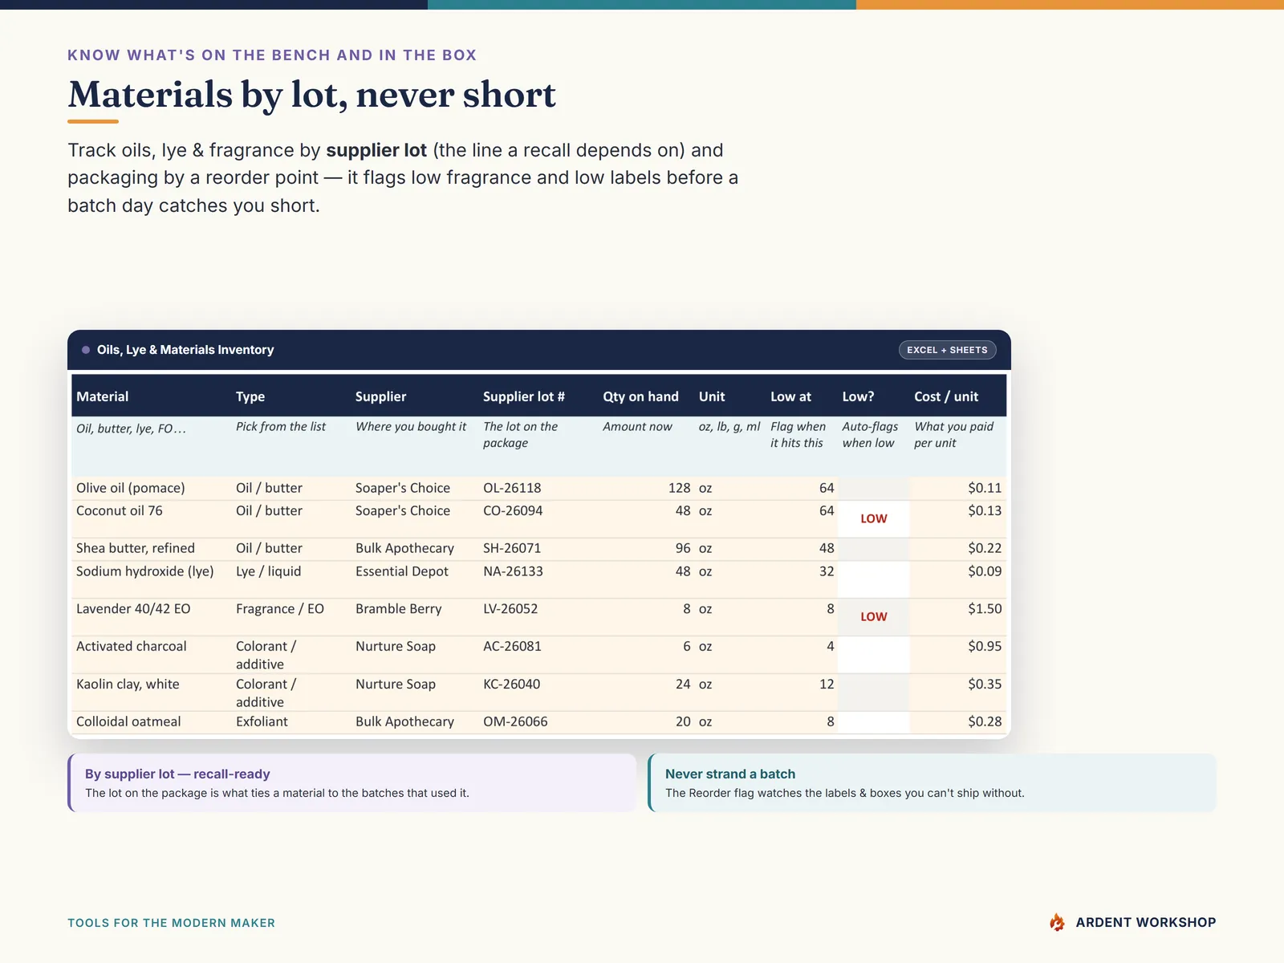1284x963 pixels.
Task: Click the $0.11 cost cell
Action: (985, 488)
